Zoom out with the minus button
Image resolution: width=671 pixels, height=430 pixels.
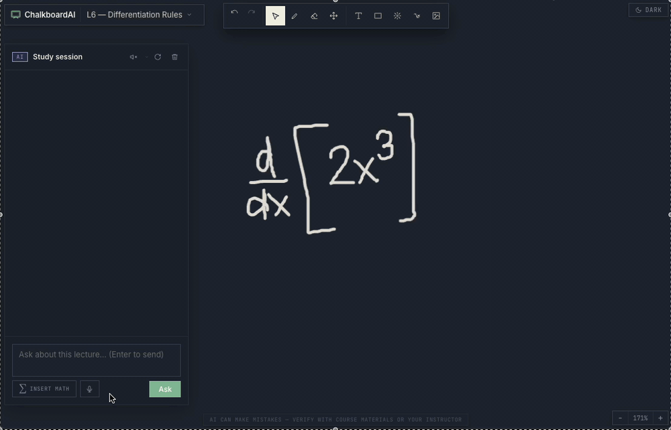pyautogui.click(x=620, y=418)
